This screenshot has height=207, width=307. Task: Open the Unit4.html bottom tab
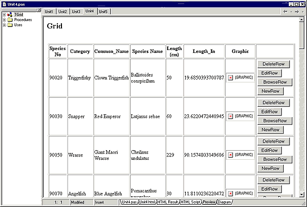(x=147, y=202)
